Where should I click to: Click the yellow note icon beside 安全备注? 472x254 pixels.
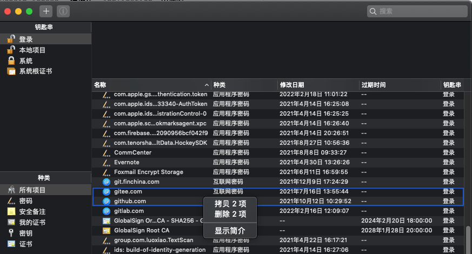(11, 211)
